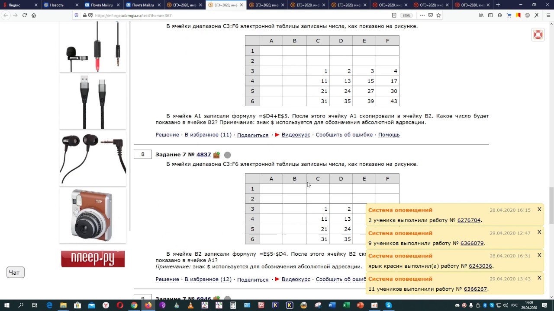Open PowerPoint from the taskbar
Viewport: 554px width, 311px height.
[x=360, y=305]
